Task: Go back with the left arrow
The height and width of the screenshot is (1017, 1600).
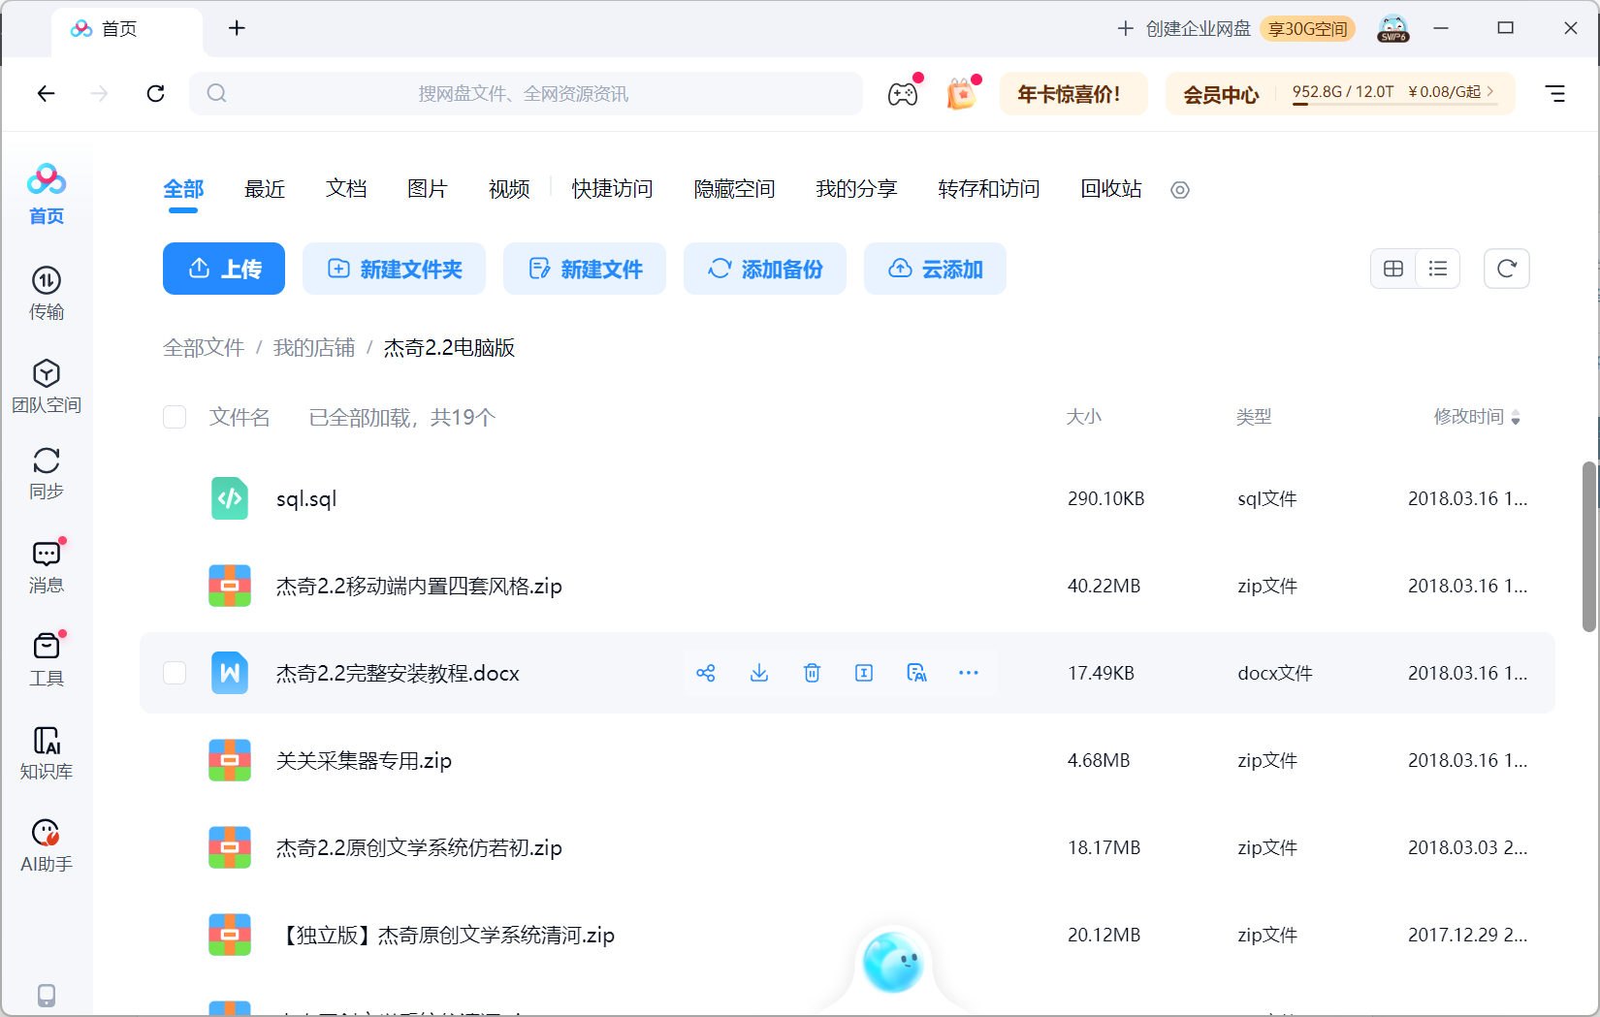Action: (x=46, y=93)
